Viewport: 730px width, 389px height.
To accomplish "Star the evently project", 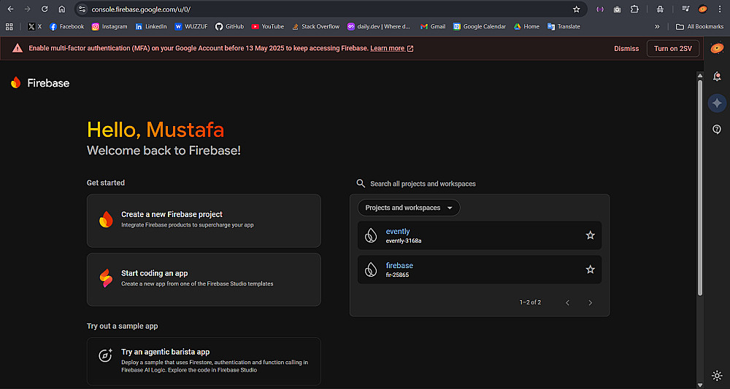I will (x=590, y=235).
